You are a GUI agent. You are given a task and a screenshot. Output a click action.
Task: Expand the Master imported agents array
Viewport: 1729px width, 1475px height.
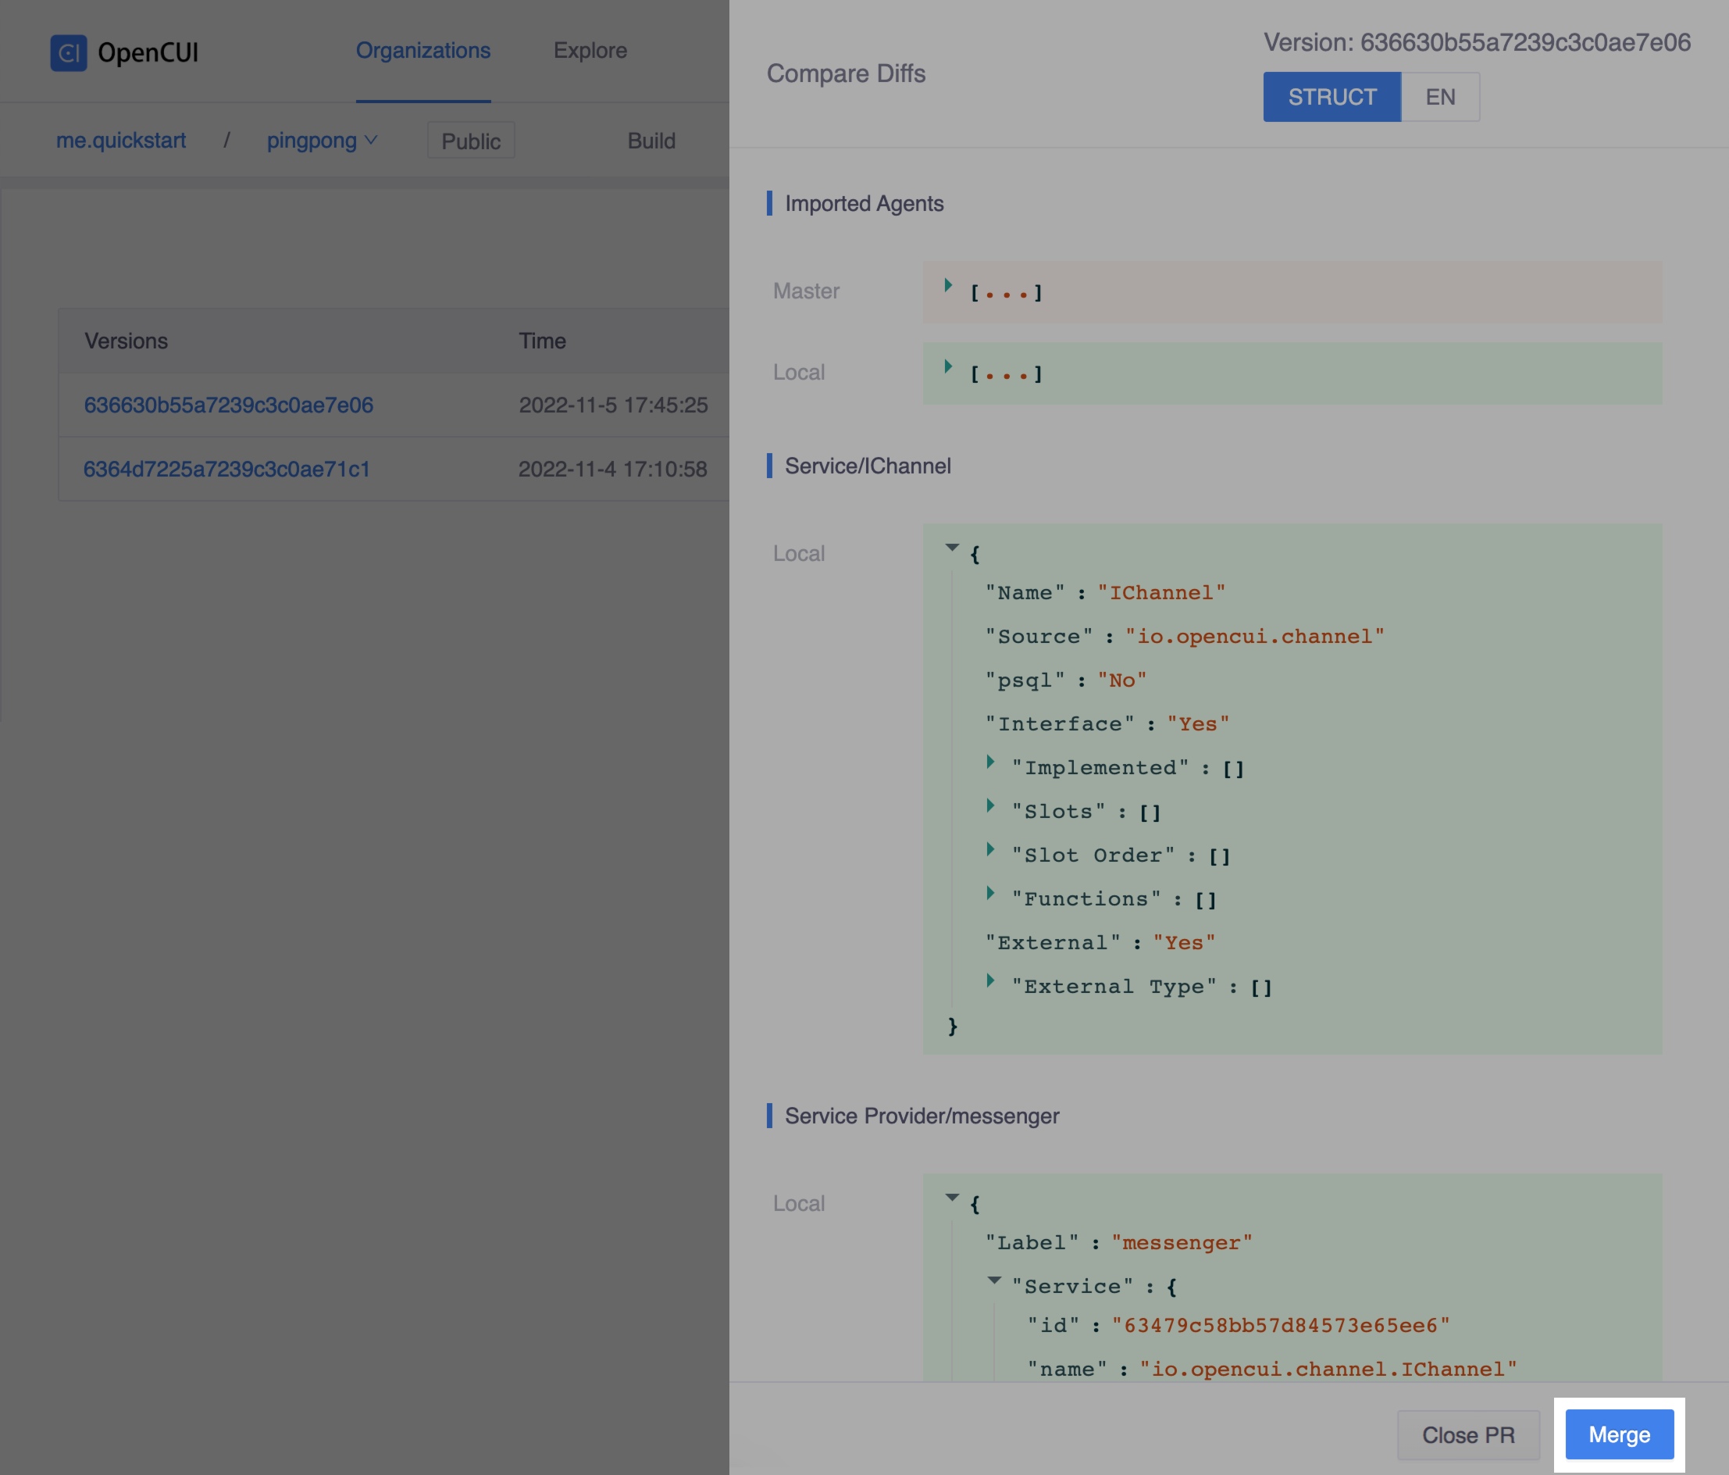[x=949, y=285]
